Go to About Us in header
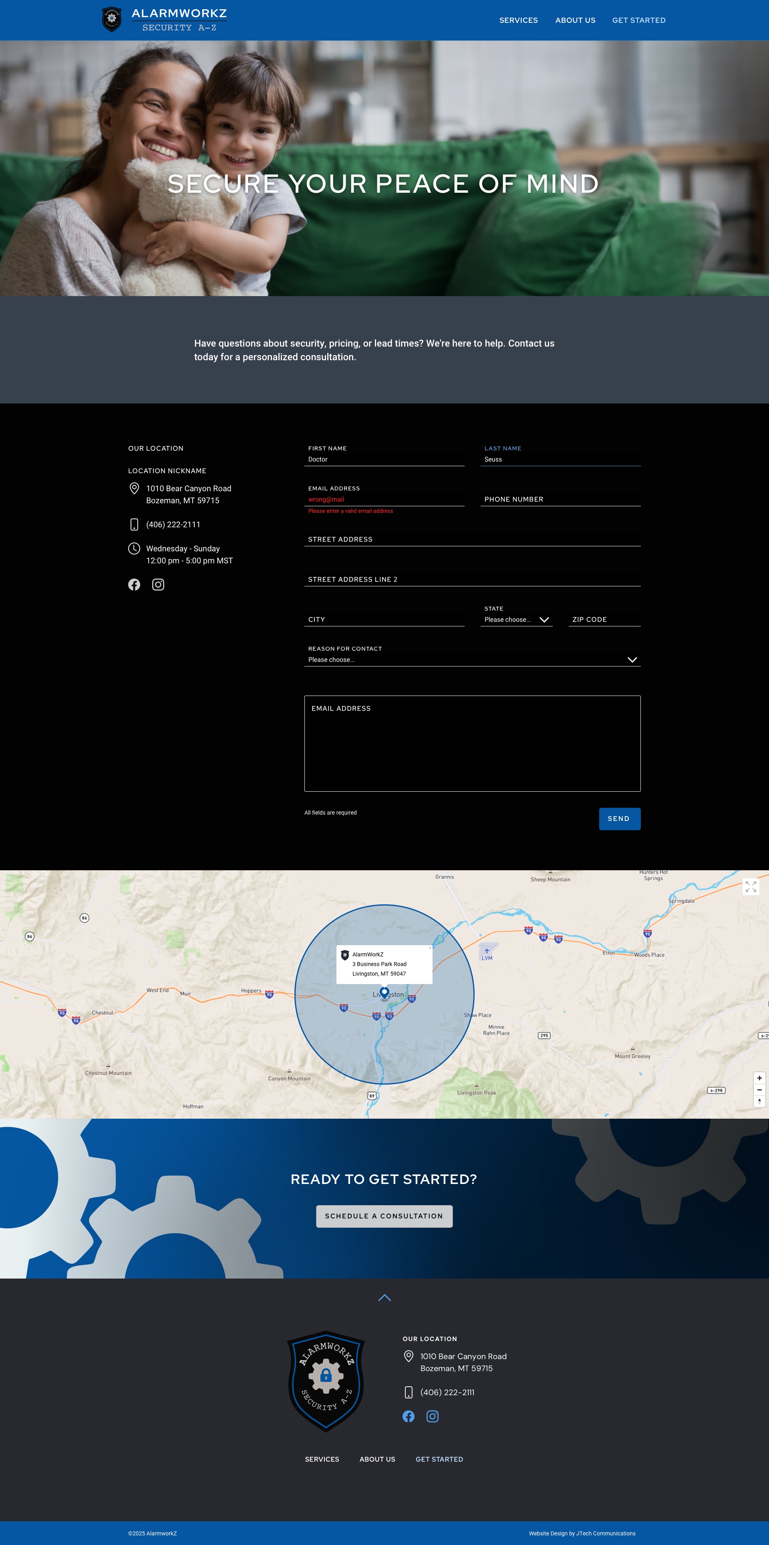The width and height of the screenshot is (769, 1545). pos(575,20)
